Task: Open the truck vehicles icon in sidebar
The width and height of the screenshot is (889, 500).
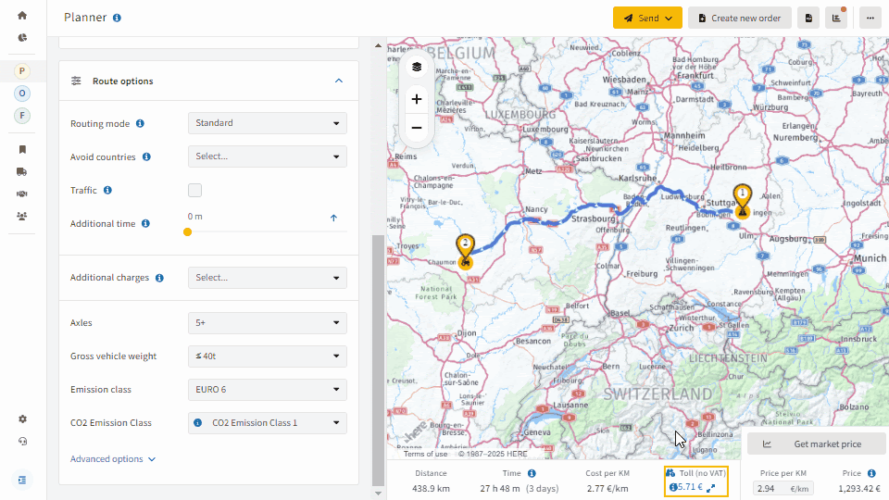Action: click(22, 172)
